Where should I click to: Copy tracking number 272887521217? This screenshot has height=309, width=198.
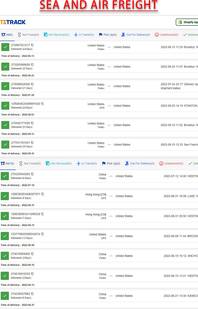32,45
